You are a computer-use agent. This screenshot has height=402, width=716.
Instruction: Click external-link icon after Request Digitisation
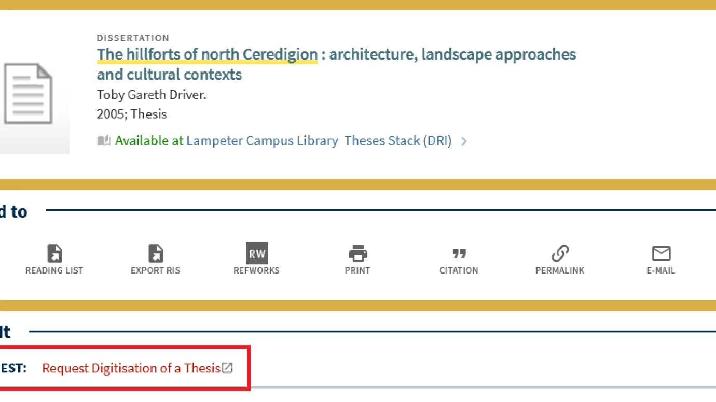[227, 368]
